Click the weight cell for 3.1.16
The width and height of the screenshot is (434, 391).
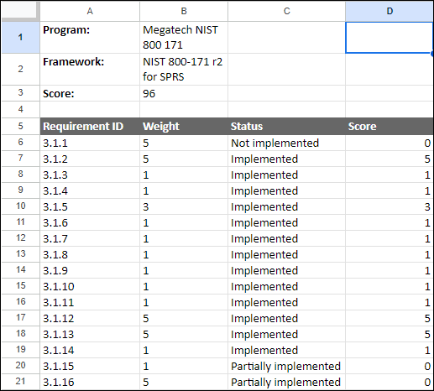184,382
